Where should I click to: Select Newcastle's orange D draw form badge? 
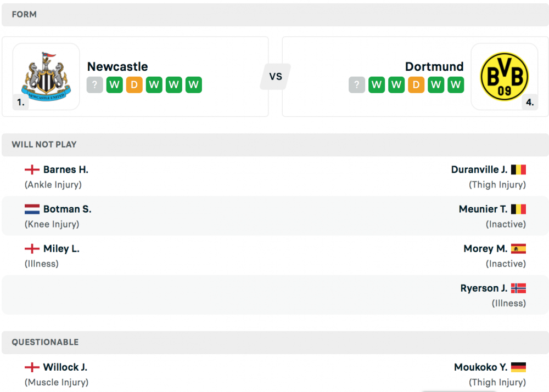coord(134,85)
